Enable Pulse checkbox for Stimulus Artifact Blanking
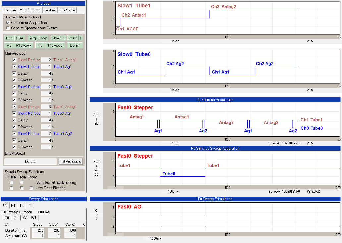This screenshot has width=342, height=243. [x=11, y=182]
